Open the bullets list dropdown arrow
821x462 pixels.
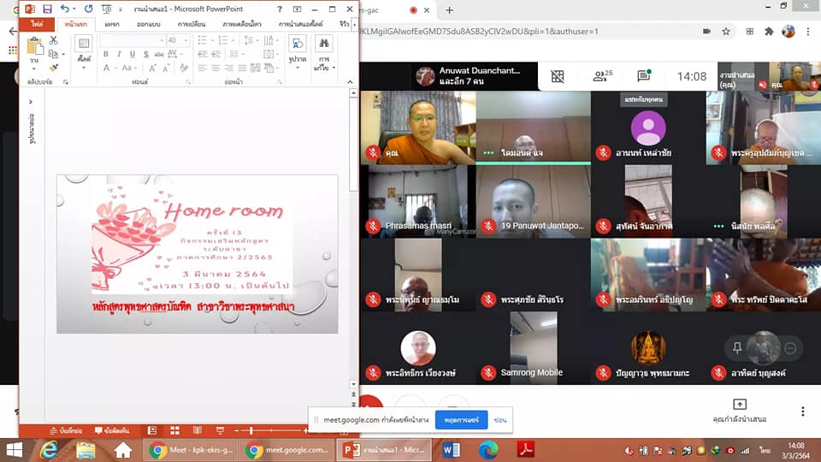tap(211, 40)
